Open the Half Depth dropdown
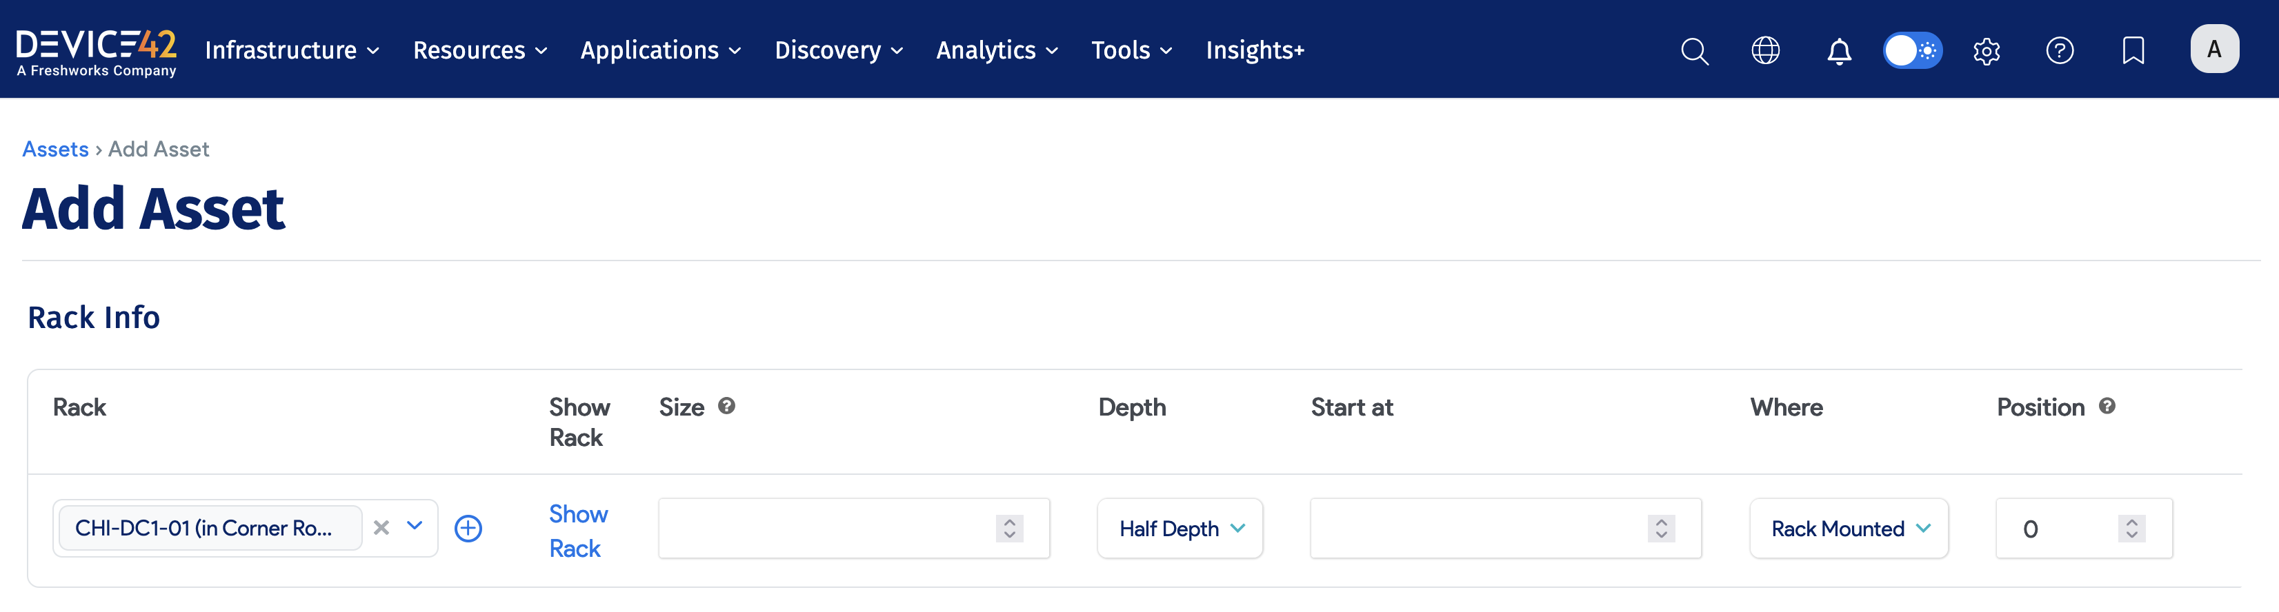Image resolution: width=2279 pixels, height=612 pixels. click(1180, 529)
